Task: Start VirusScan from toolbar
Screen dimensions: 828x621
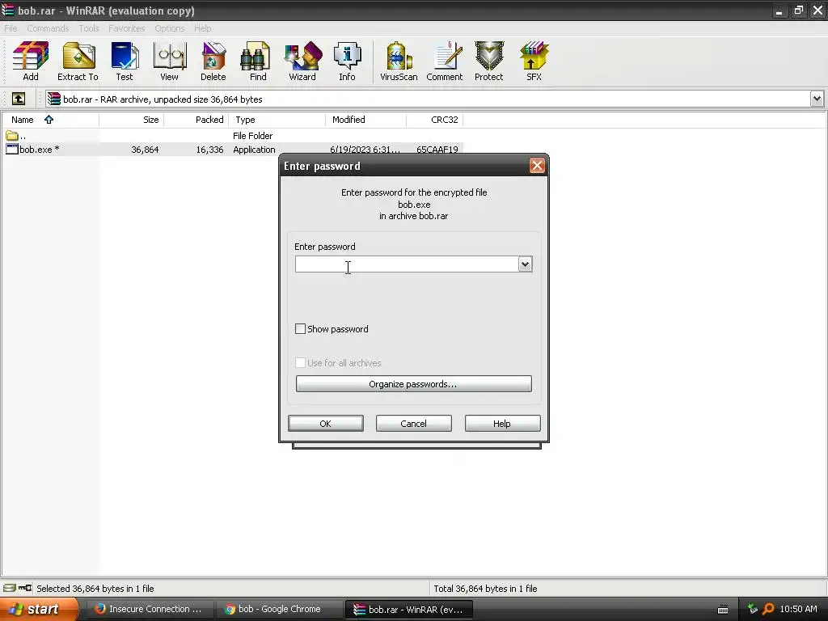Action: (x=399, y=61)
